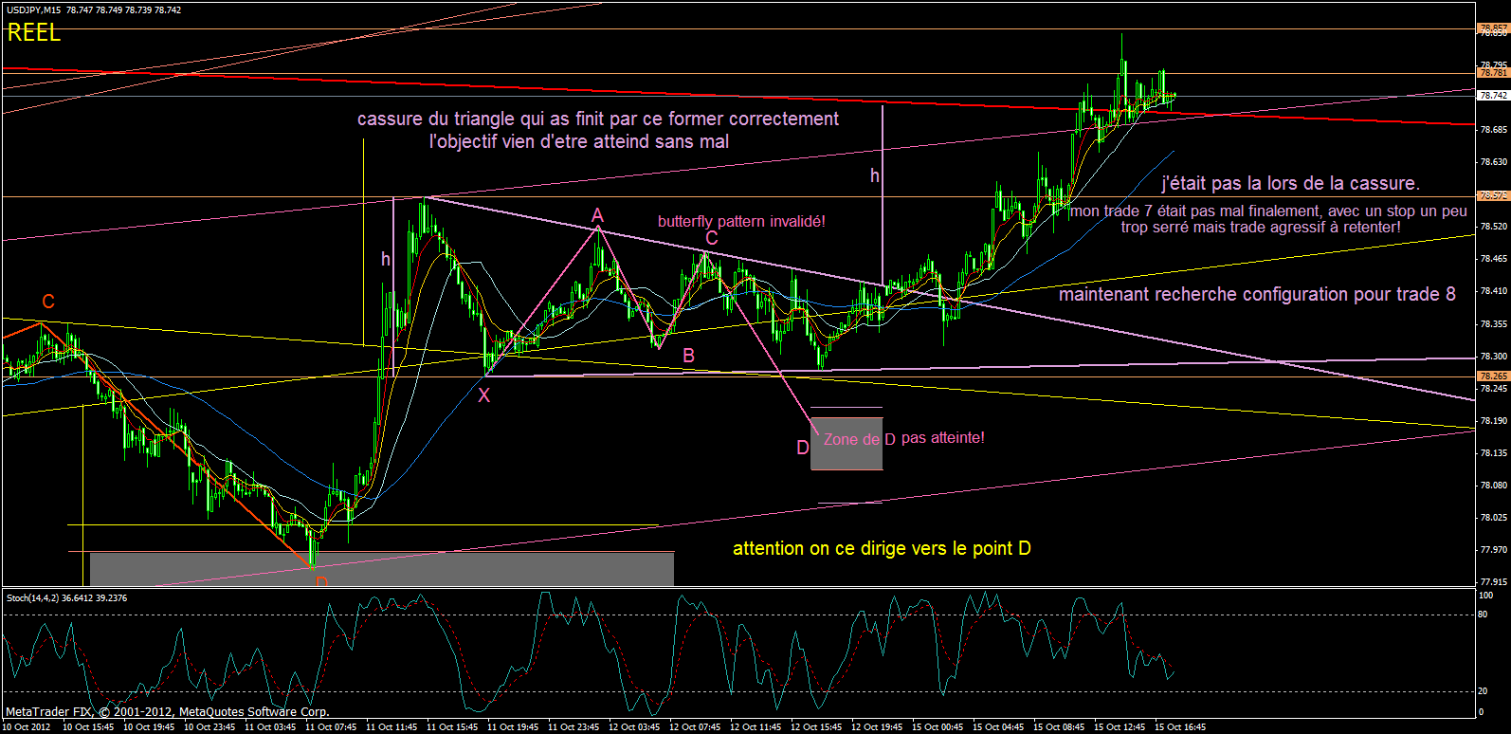Select the '15 Oct 08:45' time label
Image resolution: width=1511 pixels, height=734 pixels.
(x=1059, y=727)
